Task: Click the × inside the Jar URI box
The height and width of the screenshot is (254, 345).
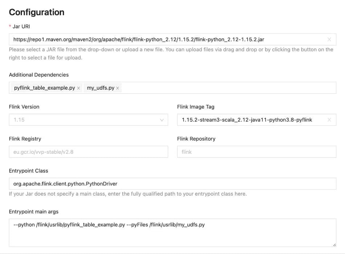Action: coord(329,39)
